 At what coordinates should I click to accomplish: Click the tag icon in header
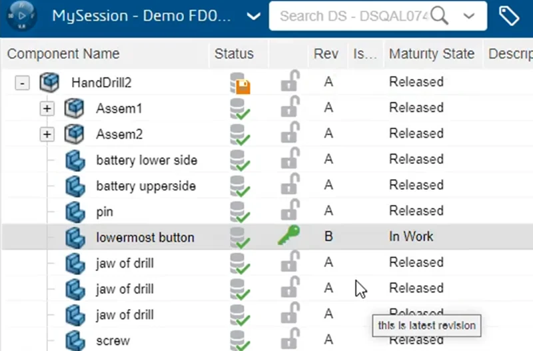(509, 16)
